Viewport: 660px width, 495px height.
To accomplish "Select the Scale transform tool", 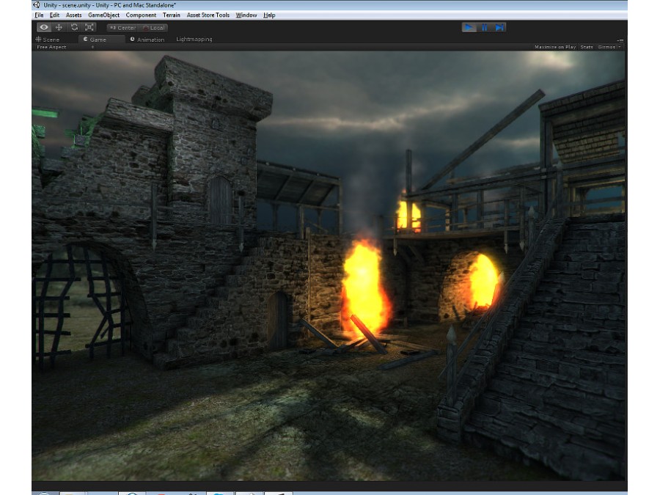I will tap(89, 27).
